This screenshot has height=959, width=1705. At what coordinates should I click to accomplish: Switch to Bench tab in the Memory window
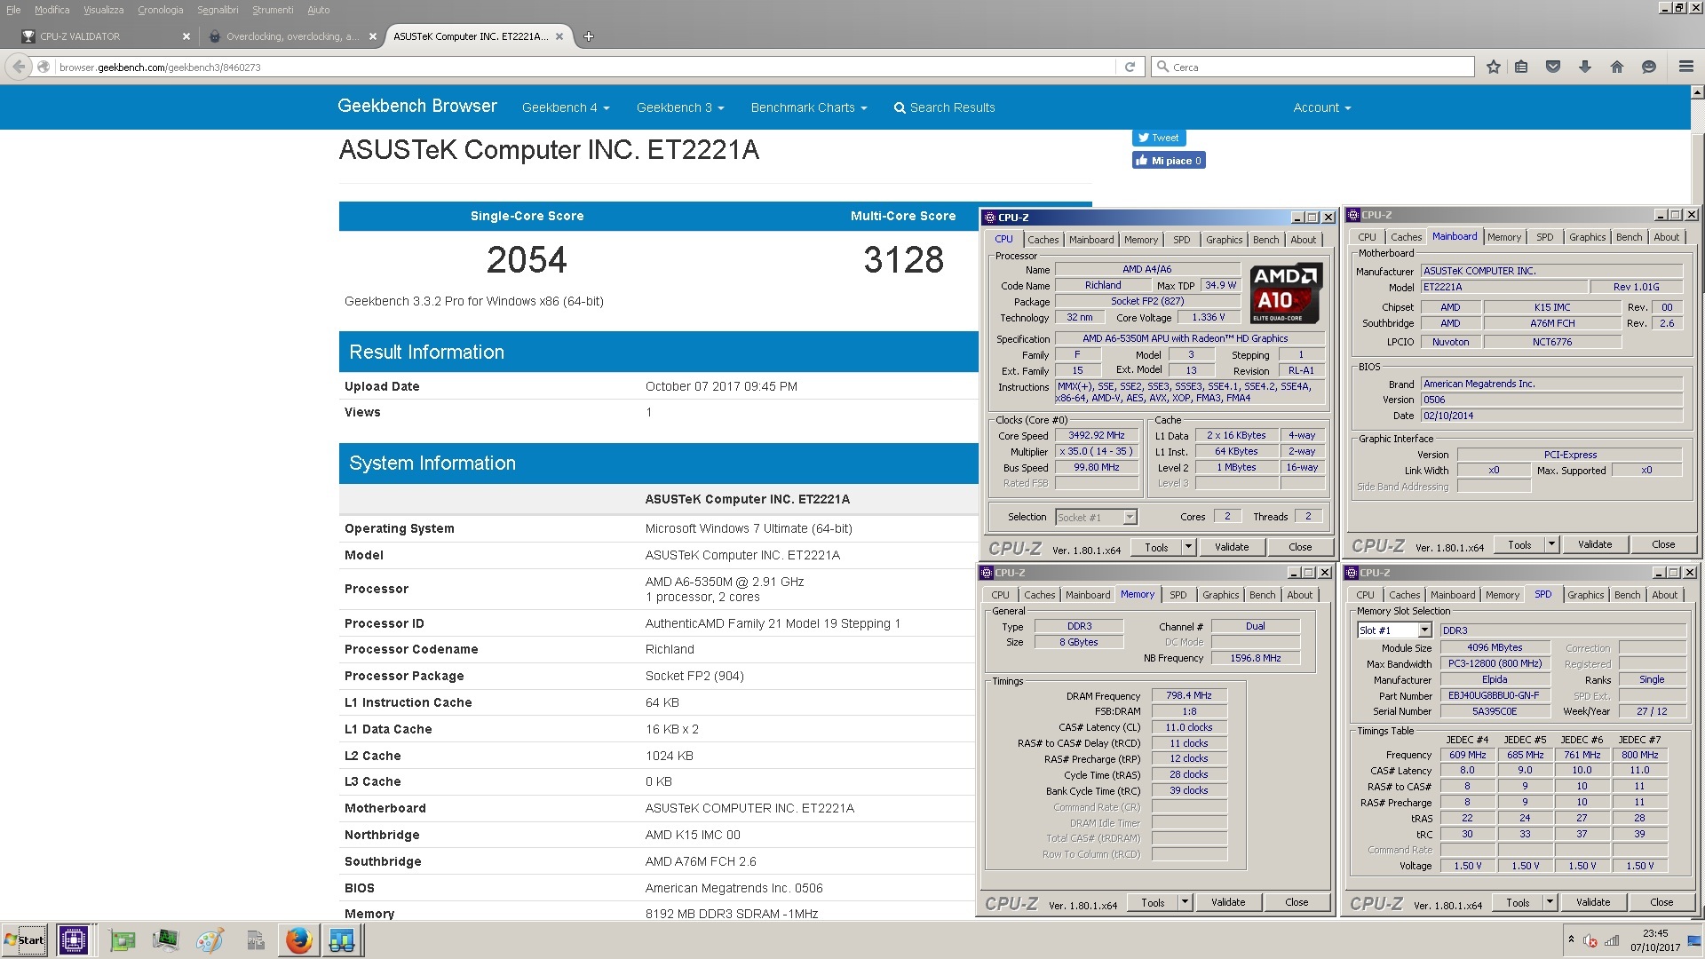[x=1262, y=595]
